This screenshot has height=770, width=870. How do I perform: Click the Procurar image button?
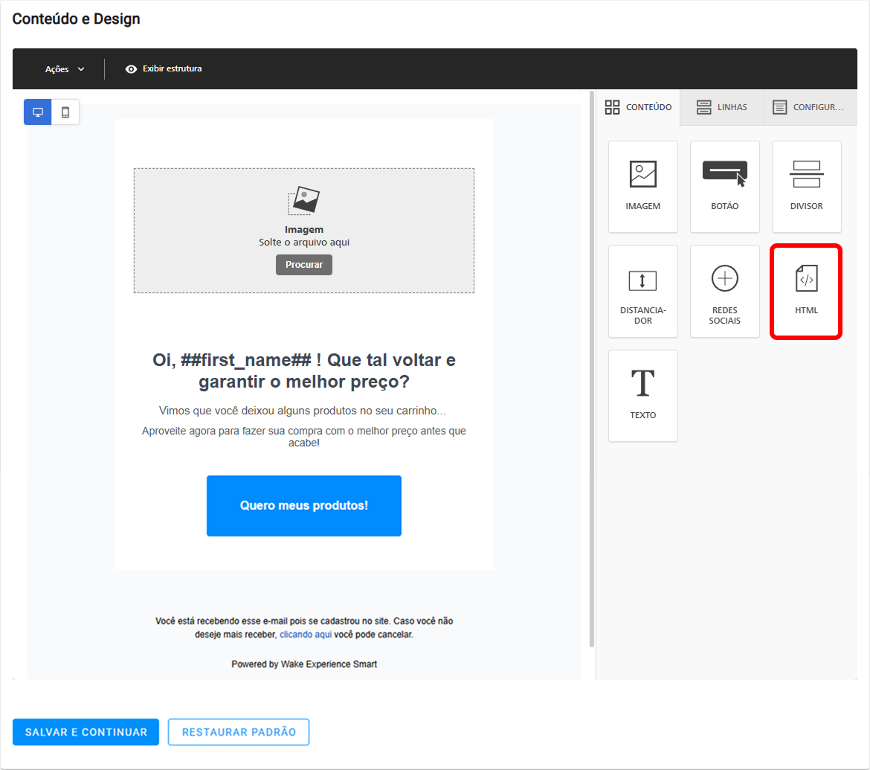pos(304,265)
